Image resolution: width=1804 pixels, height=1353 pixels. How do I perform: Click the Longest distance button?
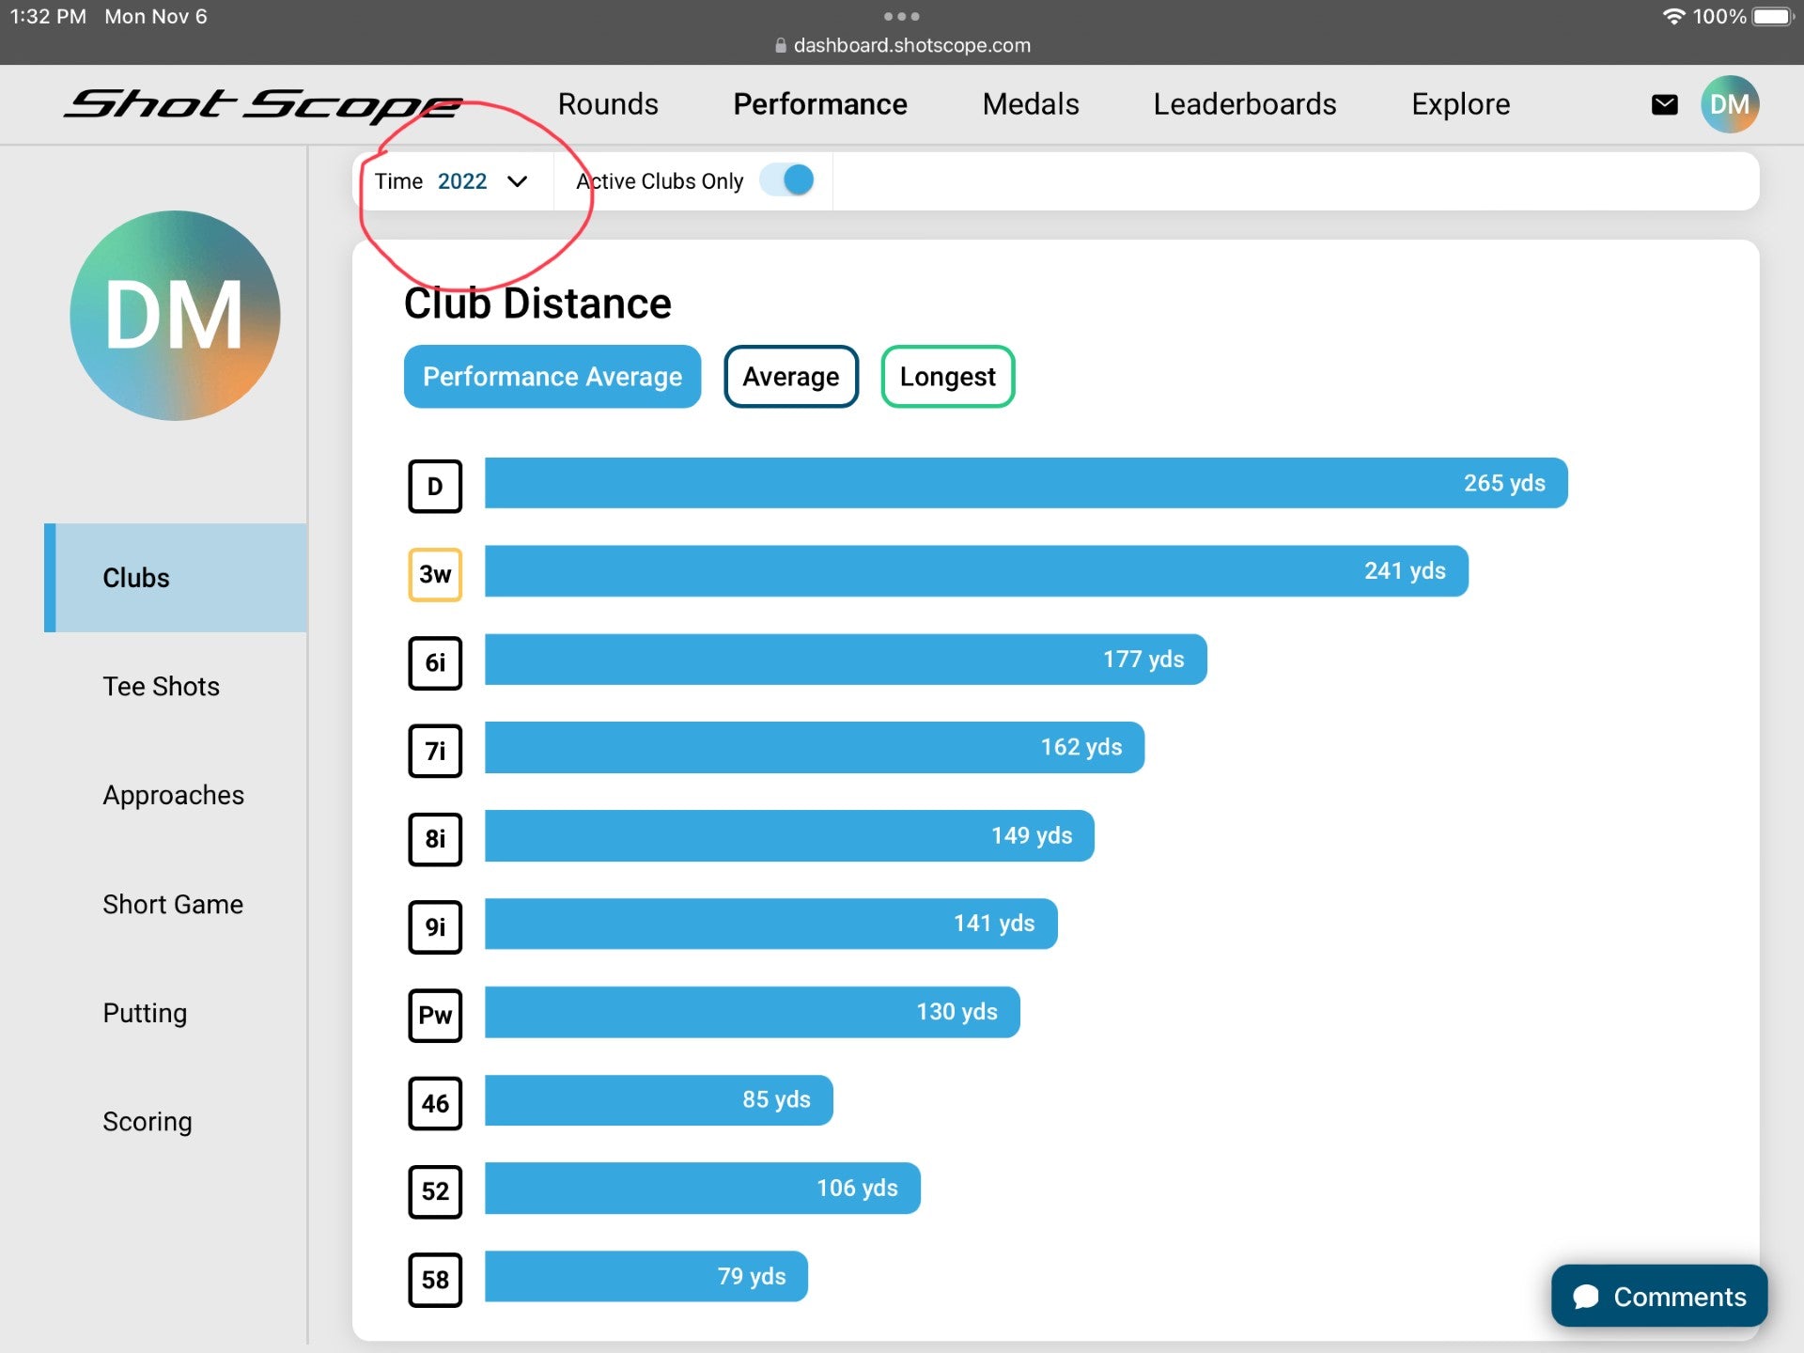tap(946, 375)
